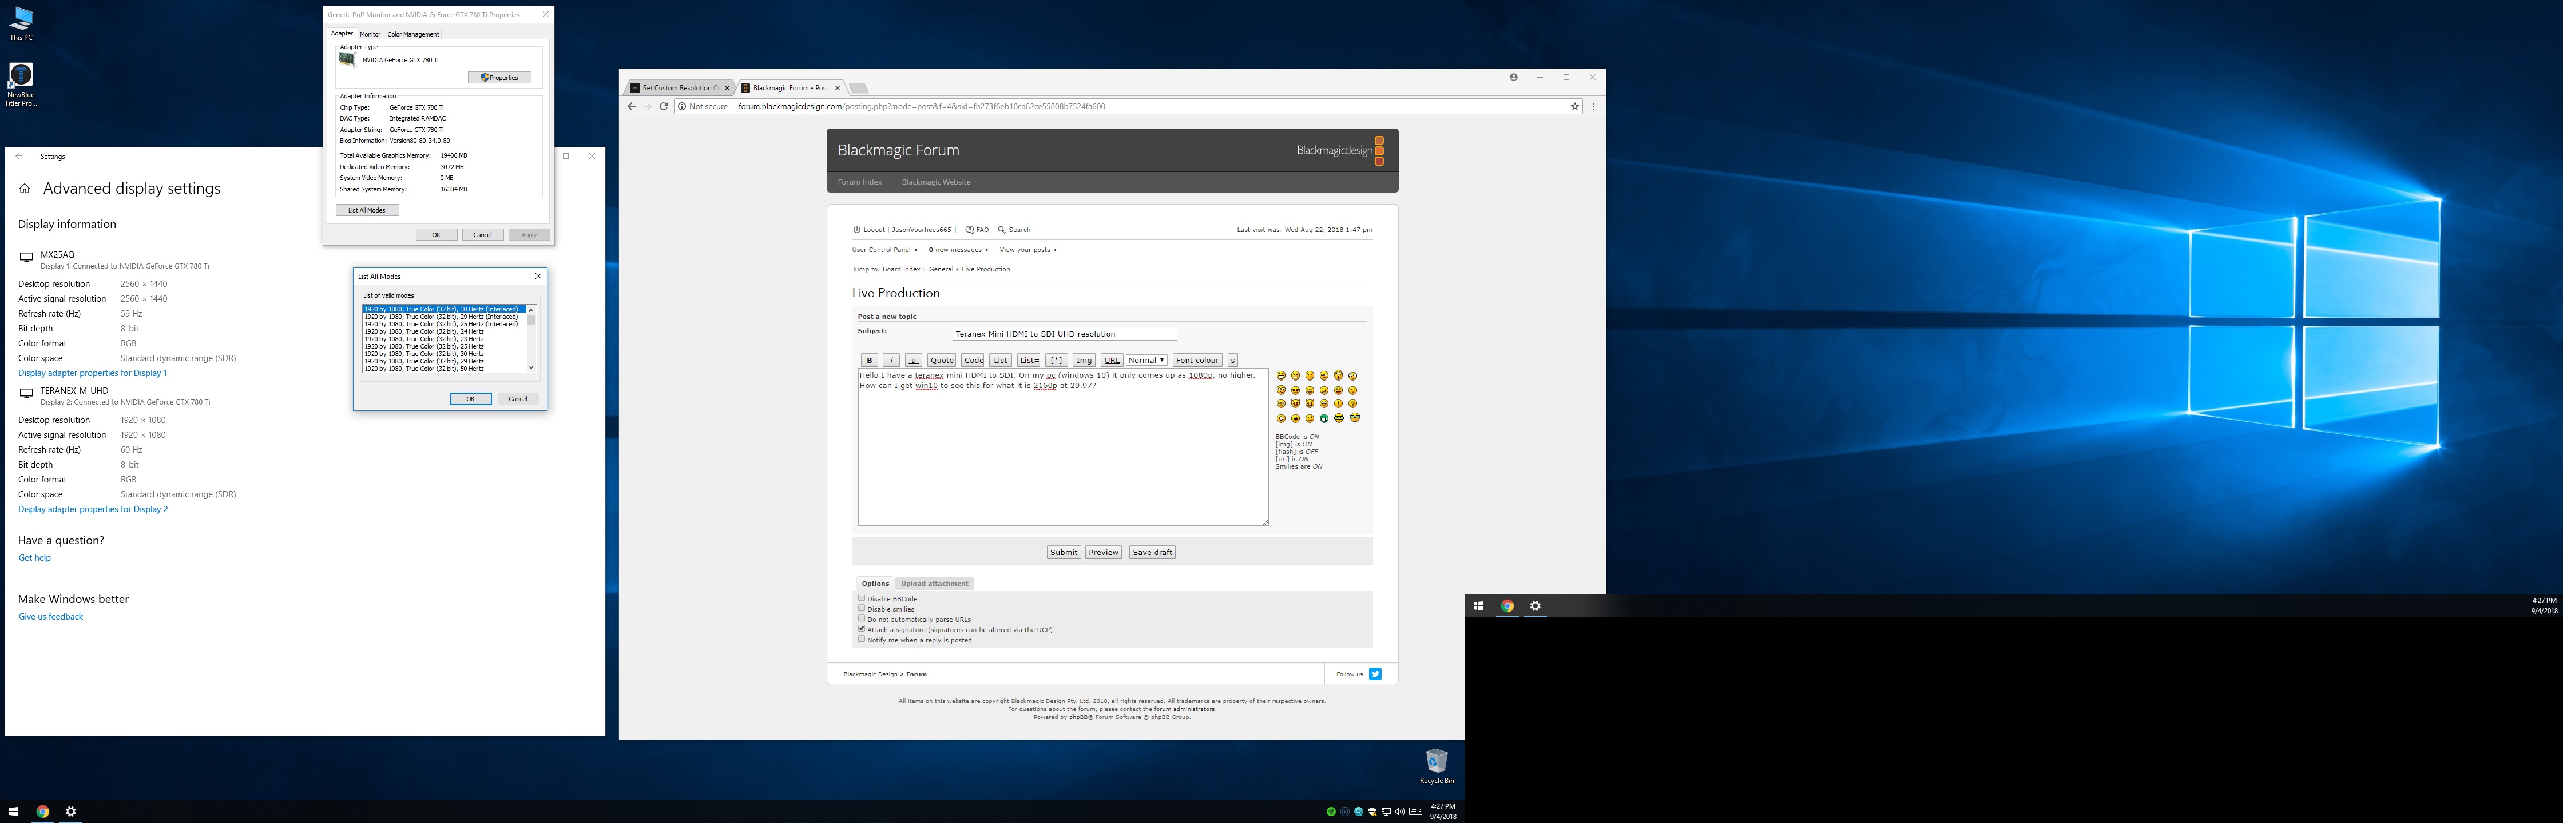Reload the Blackmagic Forum page
Image resolution: width=2563 pixels, height=823 pixels.
(664, 106)
